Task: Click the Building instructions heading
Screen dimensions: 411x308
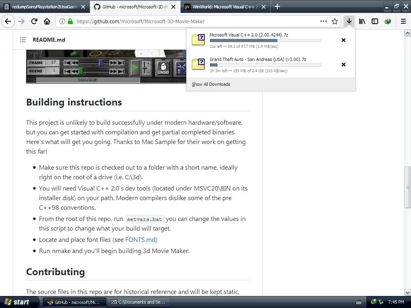Action: tap(74, 102)
